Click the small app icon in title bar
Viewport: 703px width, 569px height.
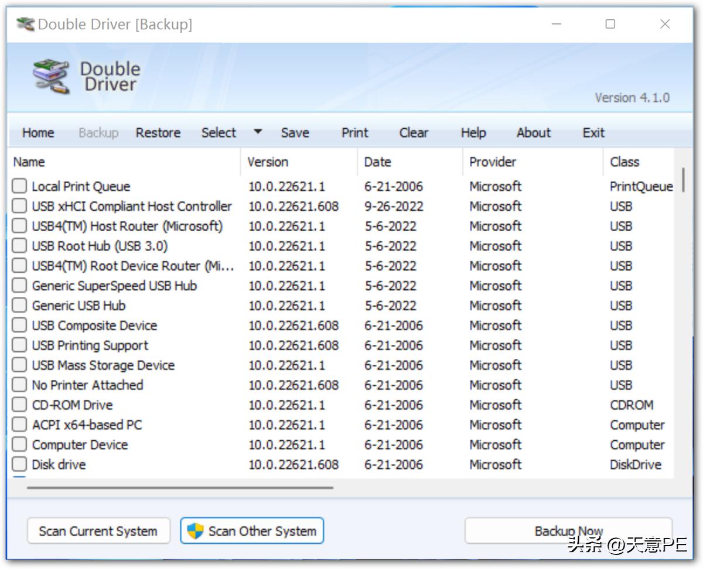[25, 24]
